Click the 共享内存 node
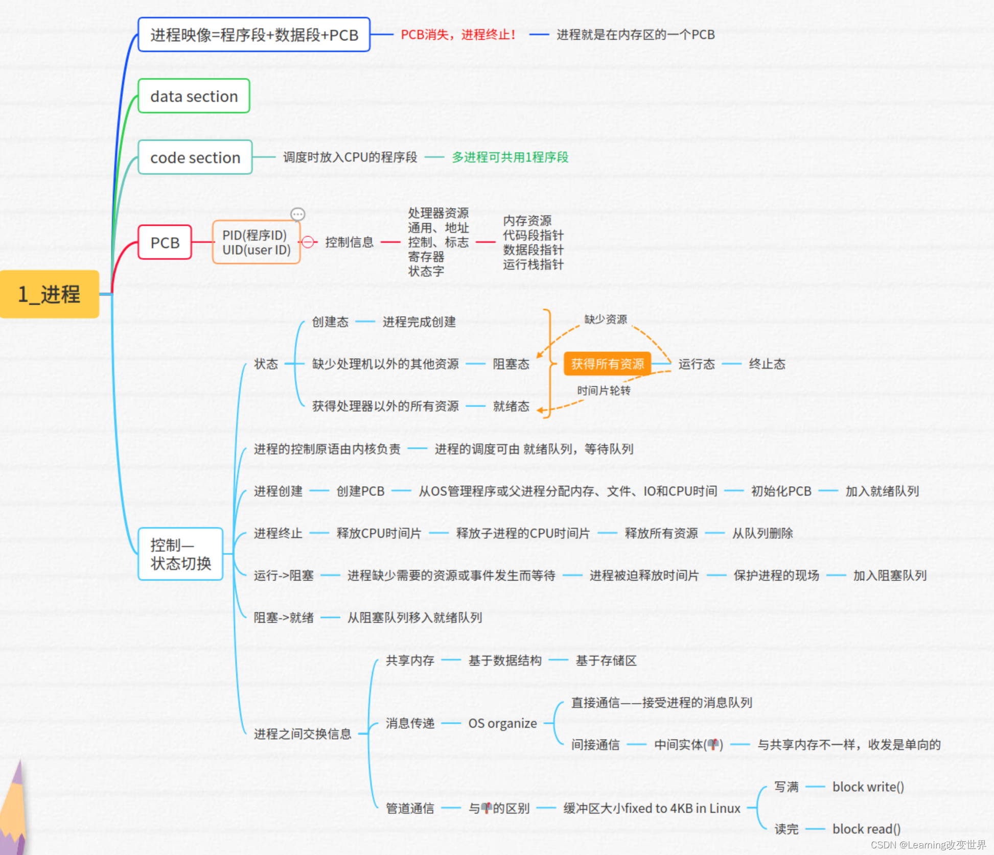The image size is (994, 855). (x=410, y=660)
